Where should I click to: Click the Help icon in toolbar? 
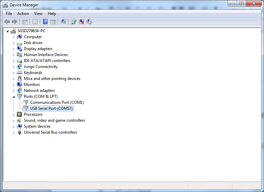pos(45,22)
